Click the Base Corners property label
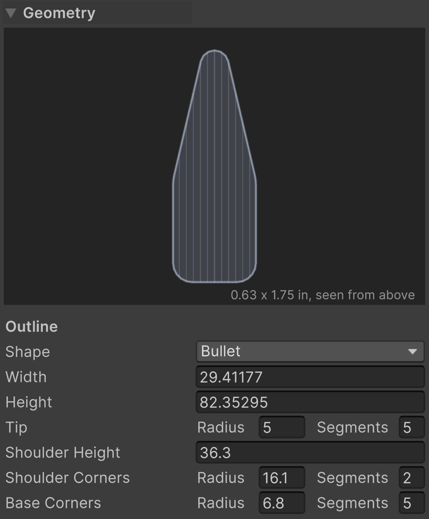Viewport: 429px width, 519px height. click(53, 503)
